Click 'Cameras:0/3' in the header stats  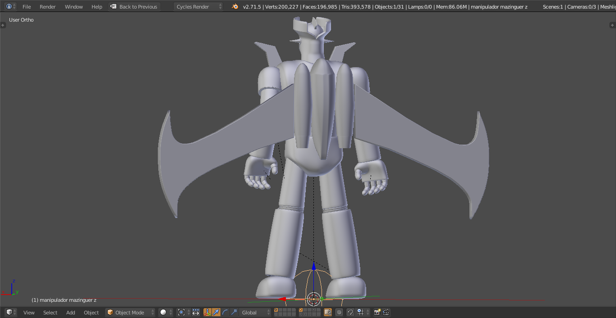click(x=582, y=7)
